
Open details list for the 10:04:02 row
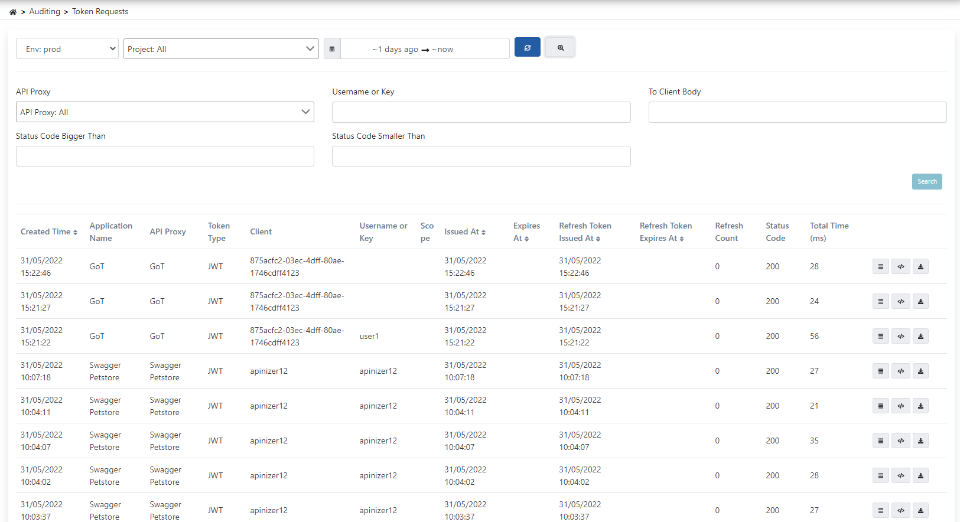tap(880, 475)
